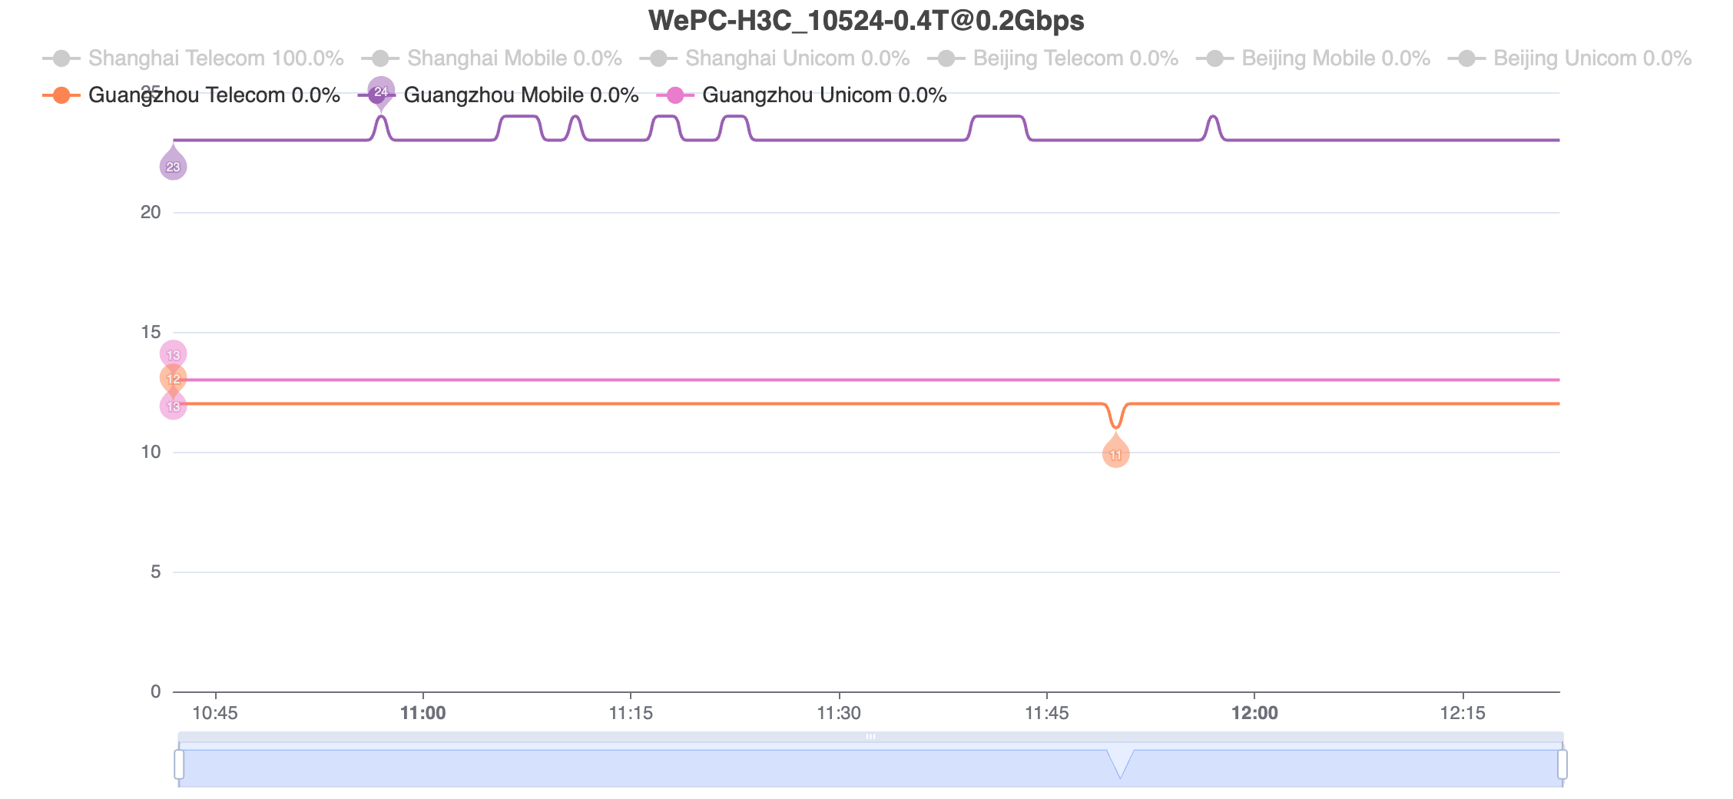Click the orange 12 marker pin

tap(173, 379)
